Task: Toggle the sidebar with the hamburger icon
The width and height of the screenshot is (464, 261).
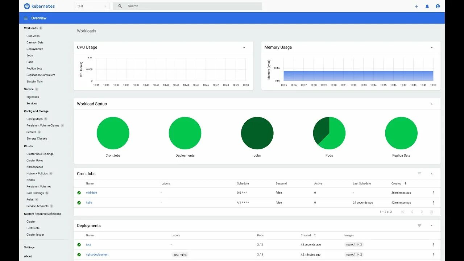Action: pyautogui.click(x=25, y=18)
